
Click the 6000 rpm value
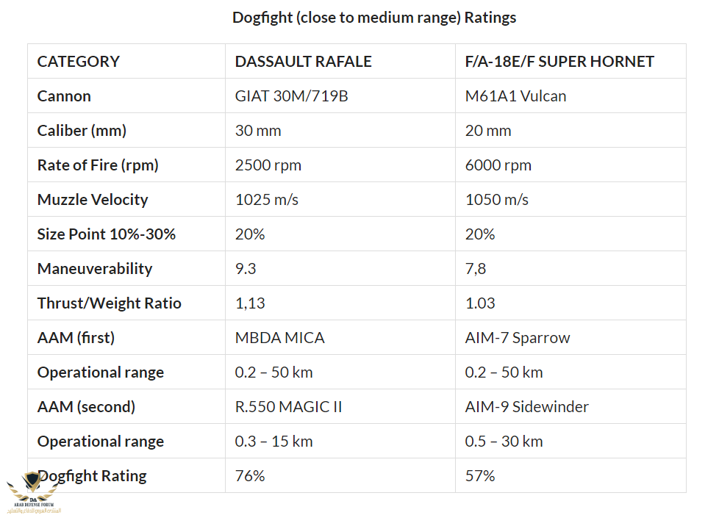[x=498, y=165]
